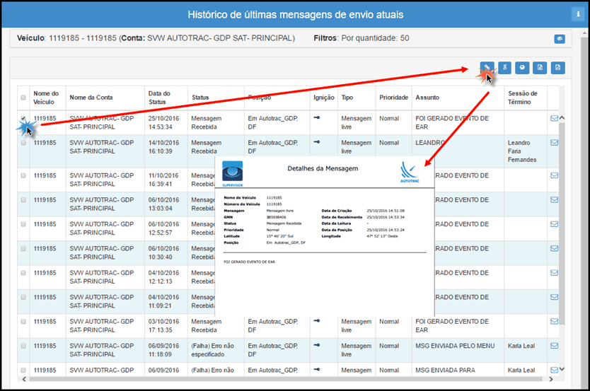Viewport: 590px width, 391px height.
Task: Check the checkbox for the 04/10/2016 12:12:13 row
Action: coord(23,273)
